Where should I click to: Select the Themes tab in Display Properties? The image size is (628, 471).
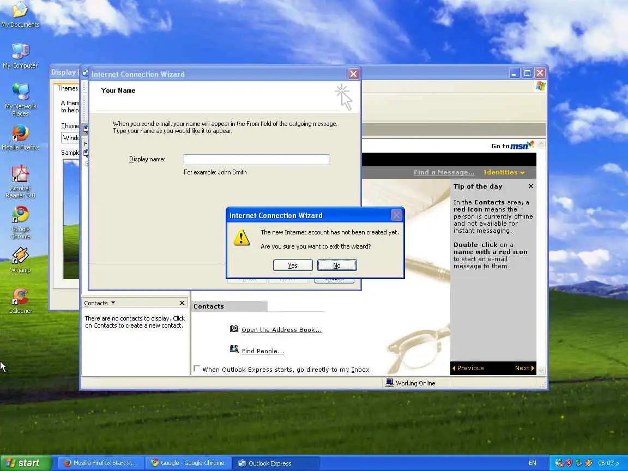(67, 88)
